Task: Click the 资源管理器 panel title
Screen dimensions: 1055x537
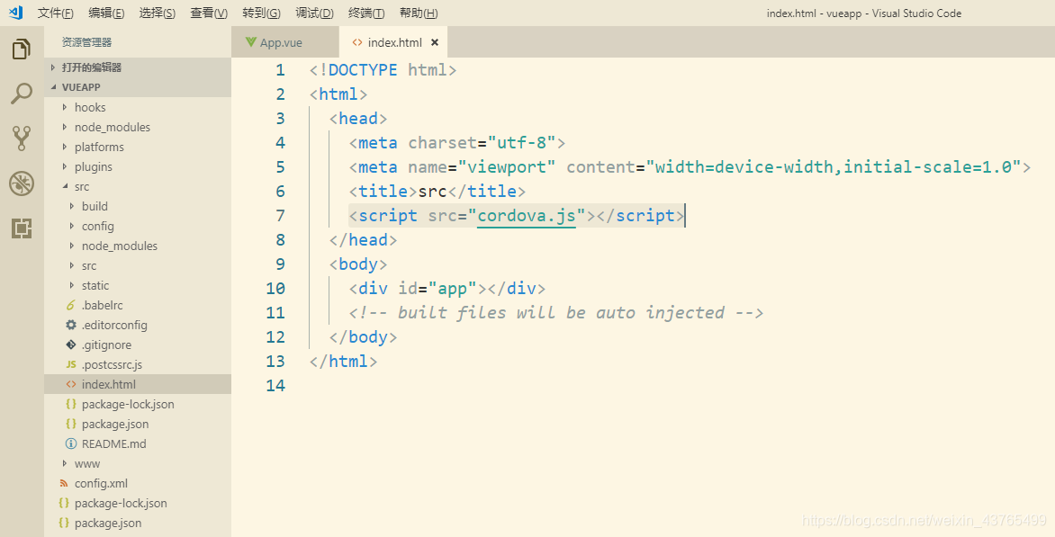Action: (86, 42)
